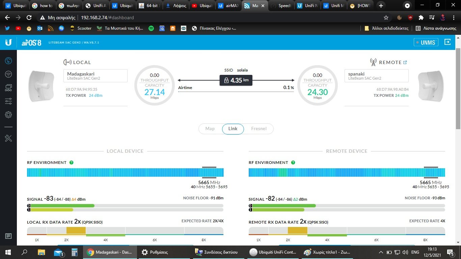Open the RSS feed bookmark icon
461x259 pixels.
tap(51, 28)
